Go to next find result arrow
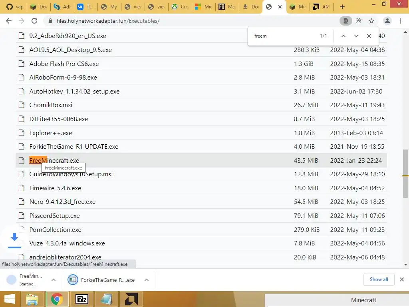Screen dimensions: 409x307 coord(356,36)
